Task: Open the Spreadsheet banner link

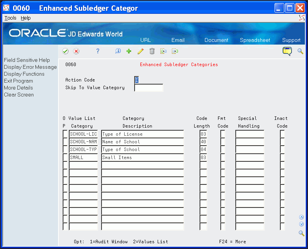Action: point(255,40)
